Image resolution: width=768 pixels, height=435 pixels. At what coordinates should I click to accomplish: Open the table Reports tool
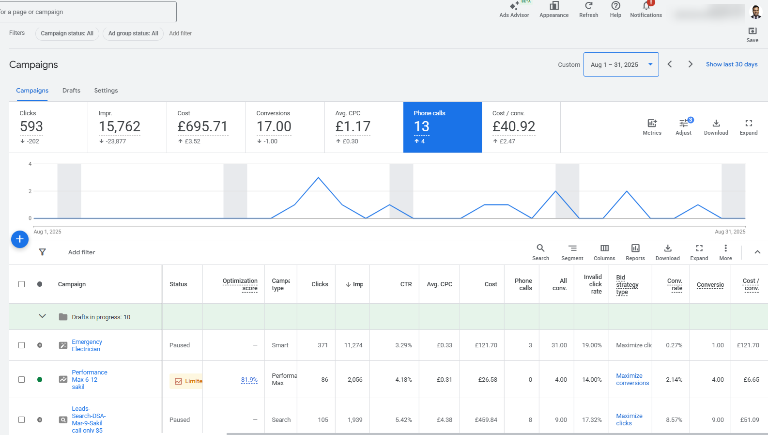(x=635, y=248)
